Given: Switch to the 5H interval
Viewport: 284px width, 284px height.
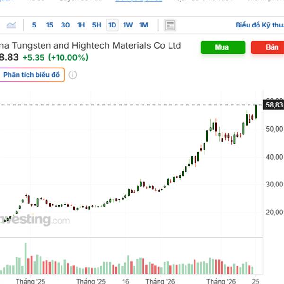Looking at the screenshot, I should [x=97, y=25].
